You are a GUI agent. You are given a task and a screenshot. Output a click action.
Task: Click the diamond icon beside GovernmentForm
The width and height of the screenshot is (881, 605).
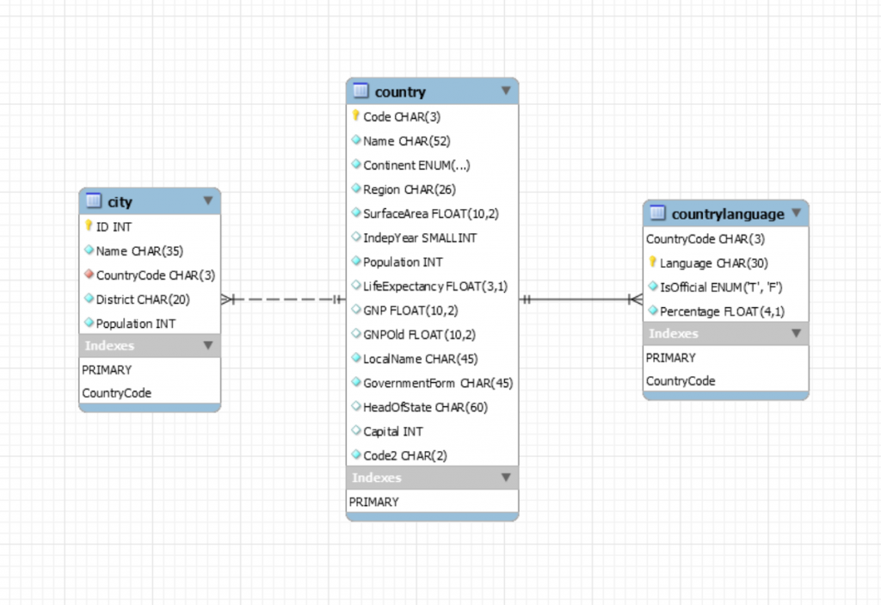[355, 382]
